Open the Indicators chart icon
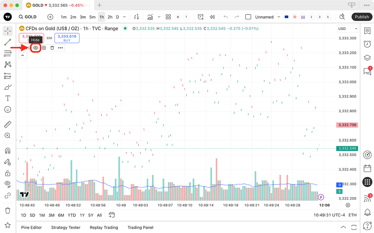374x233 pixels. (150, 17)
